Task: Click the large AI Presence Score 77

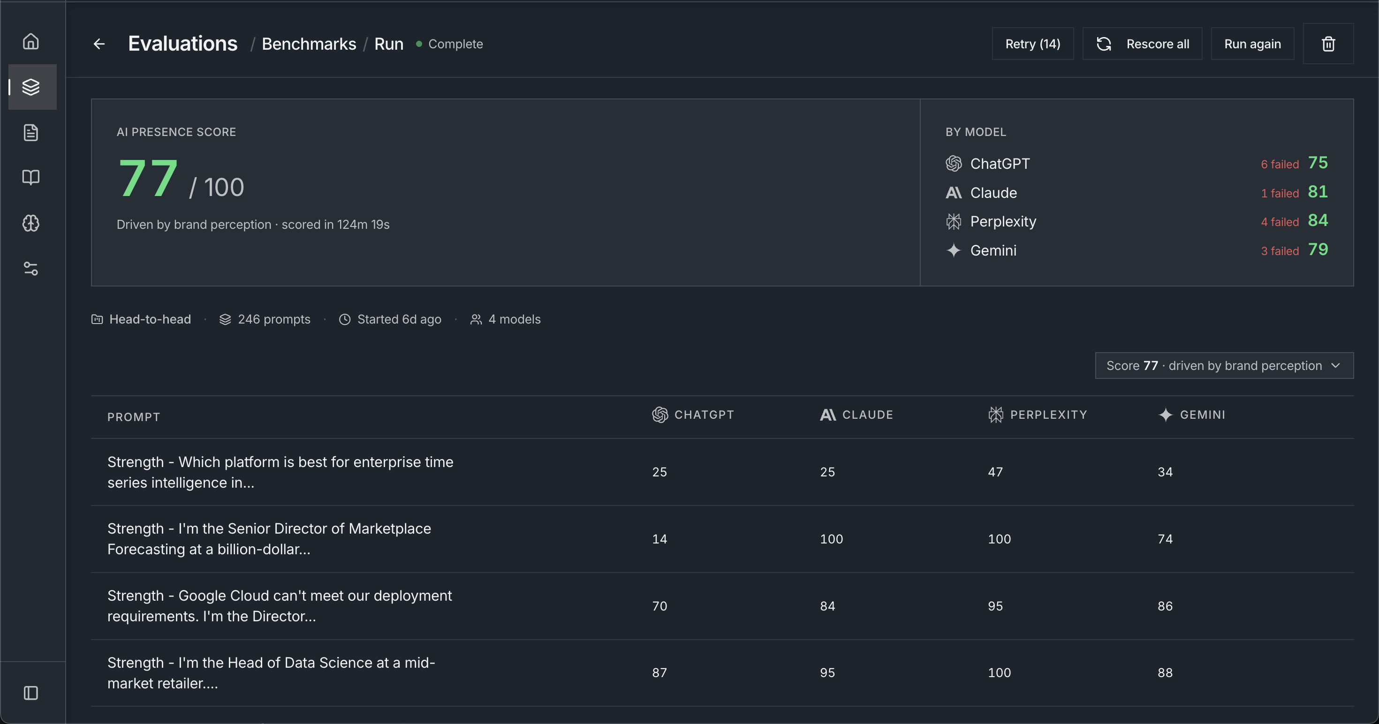Action: [148, 178]
